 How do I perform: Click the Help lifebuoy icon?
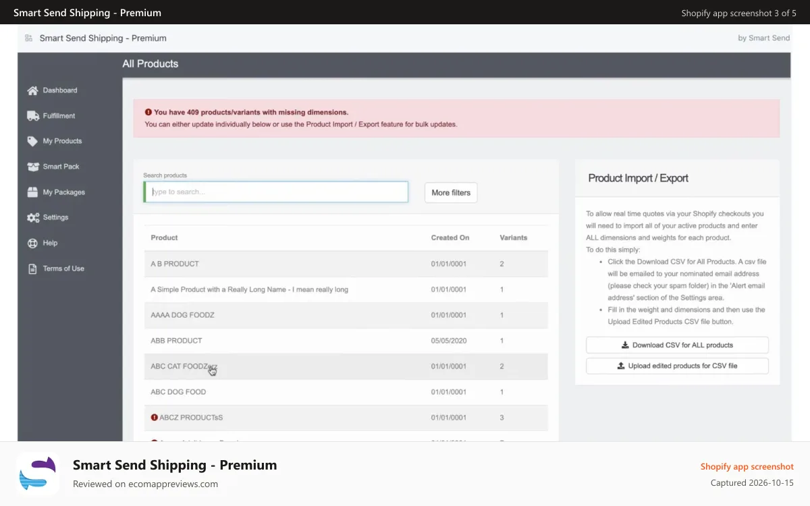pyautogui.click(x=32, y=243)
